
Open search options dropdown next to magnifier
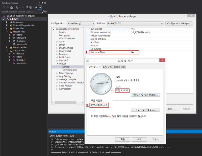click(x=46, y=12)
